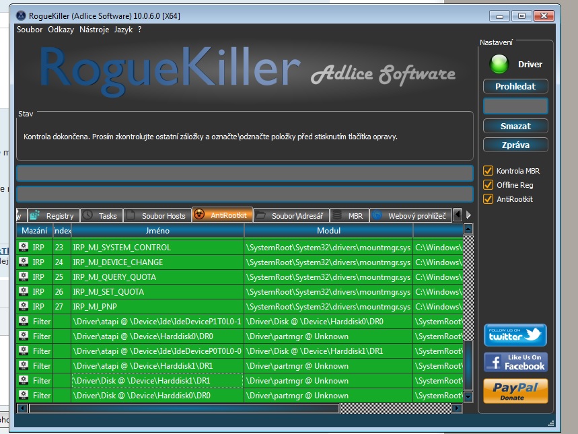The image size is (578, 434).
Task: Open the PayPal Donate badge
Action: pos(515,391)
